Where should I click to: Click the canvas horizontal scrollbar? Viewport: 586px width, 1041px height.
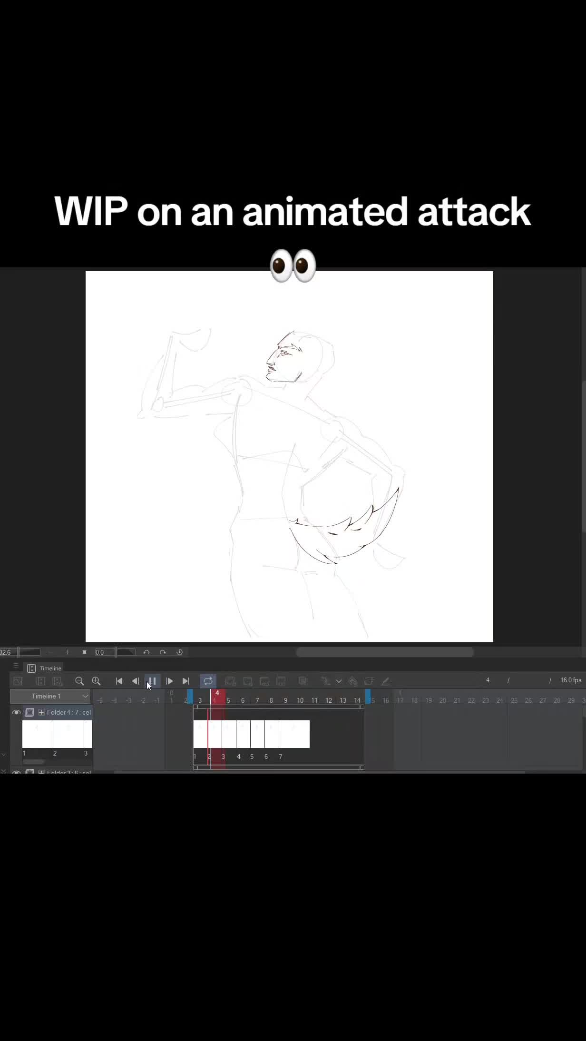click(x=384, y=652)
